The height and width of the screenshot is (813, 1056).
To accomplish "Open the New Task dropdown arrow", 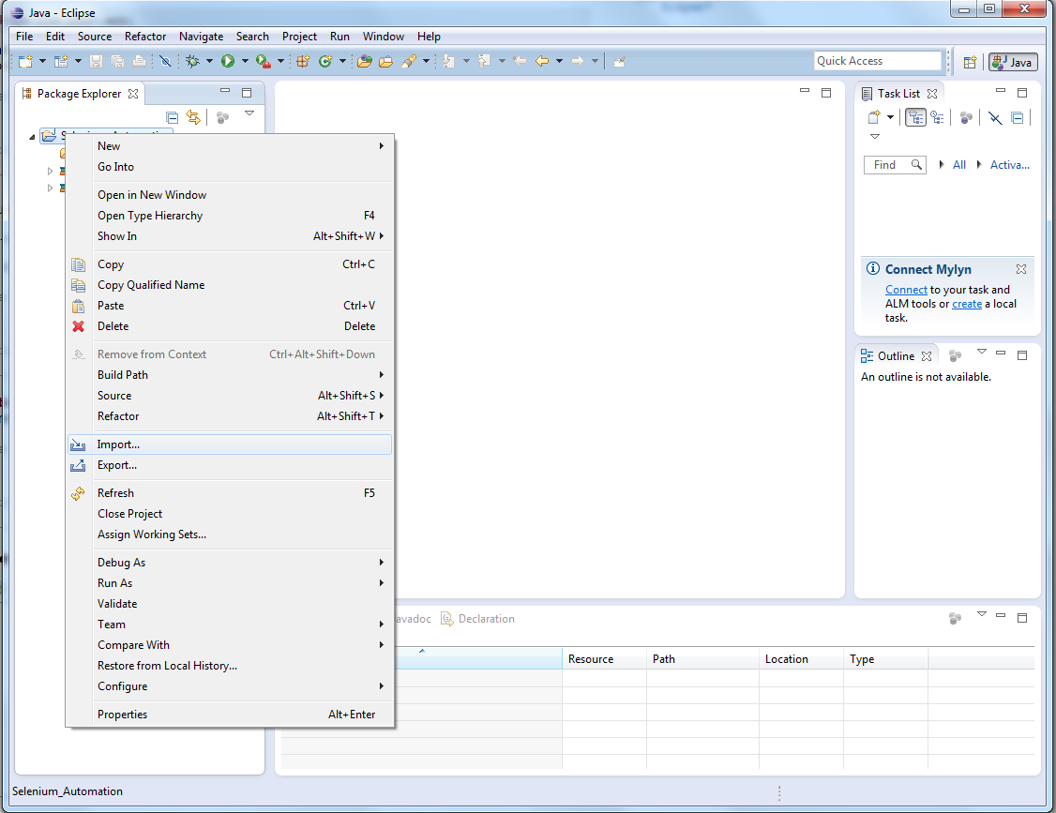I will pos(890,117).
